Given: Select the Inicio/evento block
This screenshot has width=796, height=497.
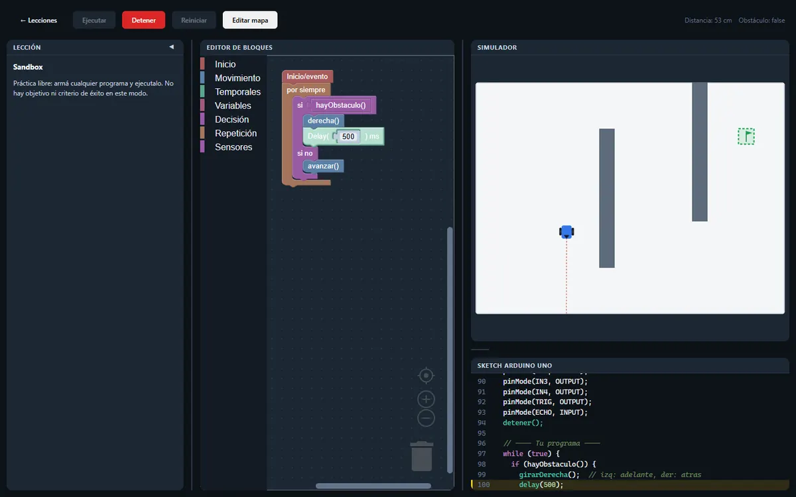Looking at the screenshot, I should coord(307,76).
